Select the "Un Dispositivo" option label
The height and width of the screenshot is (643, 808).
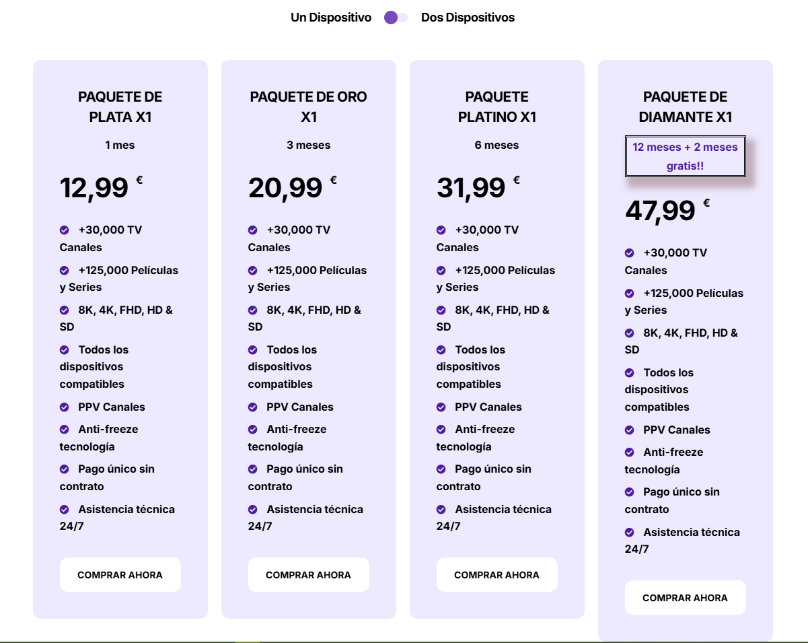[331, 18]
